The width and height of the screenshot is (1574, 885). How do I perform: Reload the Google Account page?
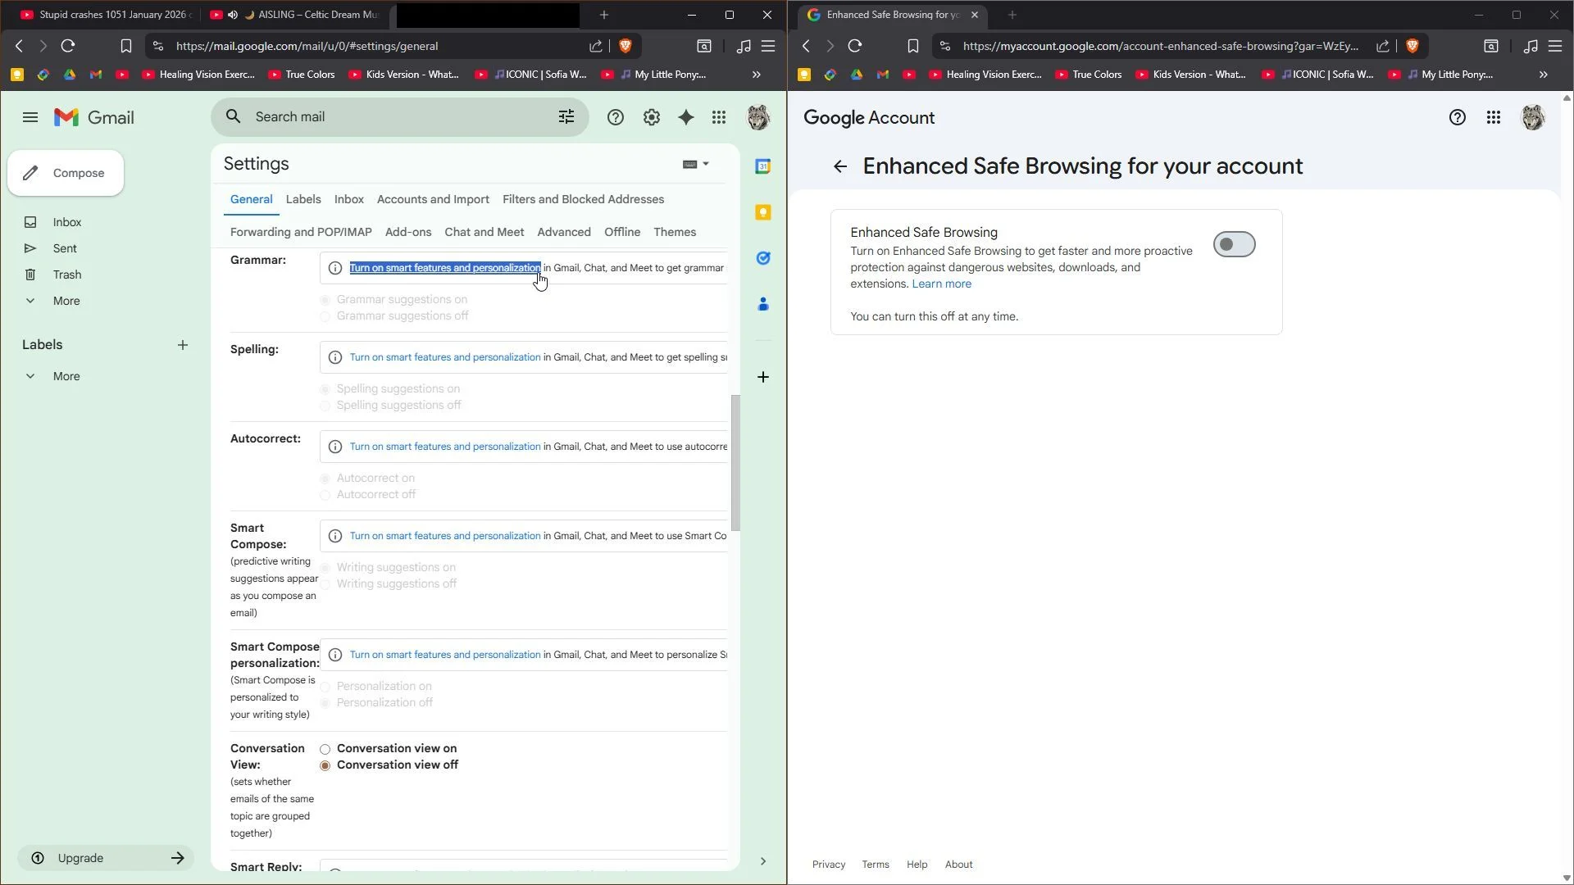855,46
